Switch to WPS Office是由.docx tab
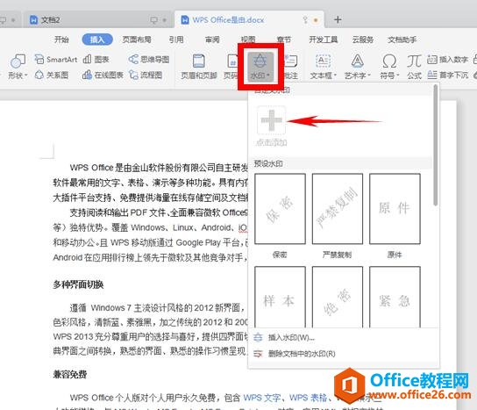This screenshot has height=410, width=477. [249, 20]
